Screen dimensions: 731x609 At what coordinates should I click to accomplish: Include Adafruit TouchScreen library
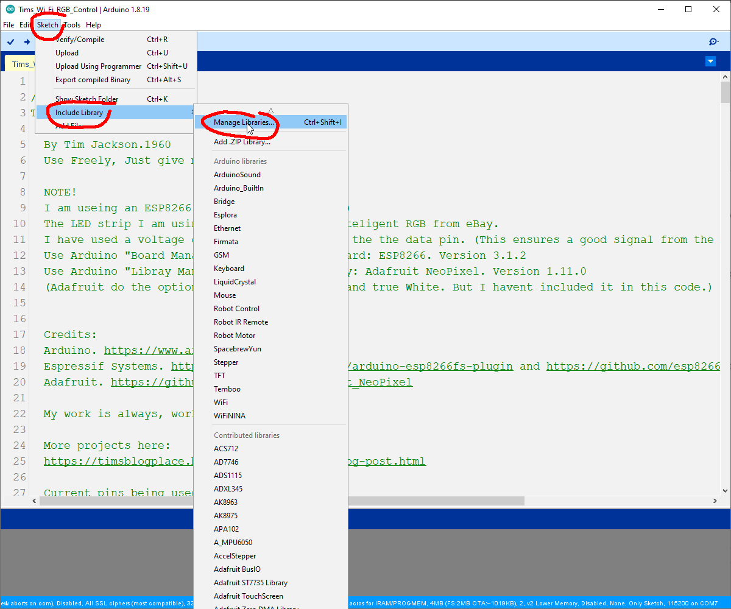pos(270,596)
